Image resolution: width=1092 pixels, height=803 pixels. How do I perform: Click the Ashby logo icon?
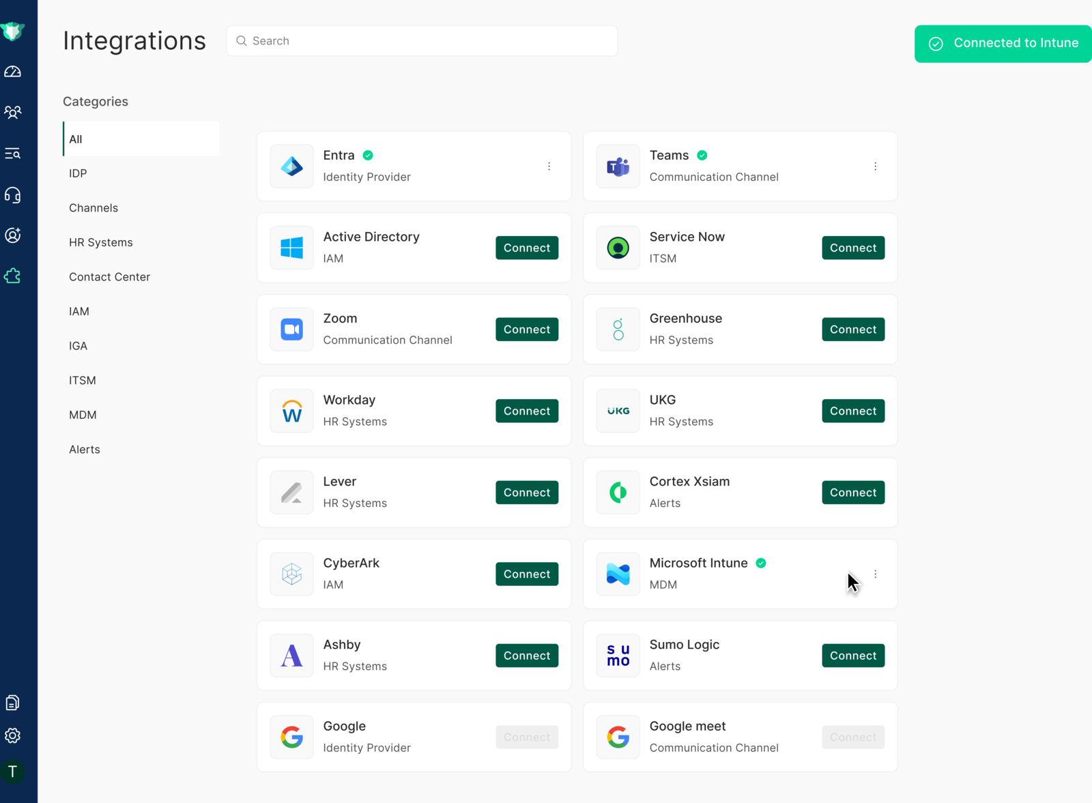(x=291, y=656)
